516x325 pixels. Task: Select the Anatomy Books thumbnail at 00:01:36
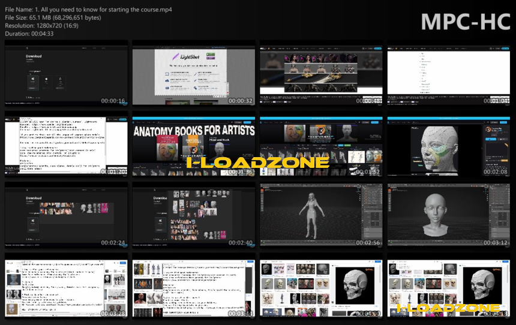[x=193, y=144]
